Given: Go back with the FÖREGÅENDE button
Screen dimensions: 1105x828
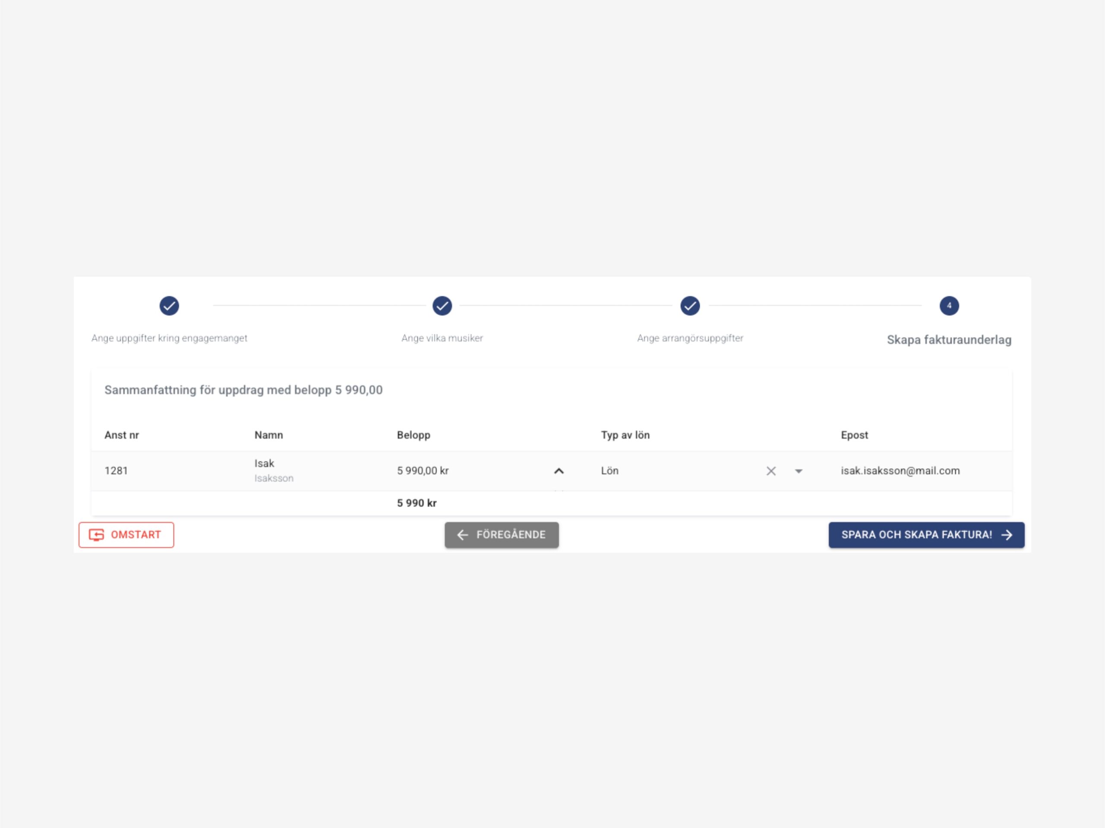Looking at the screenshot, I should coord(502,535).
